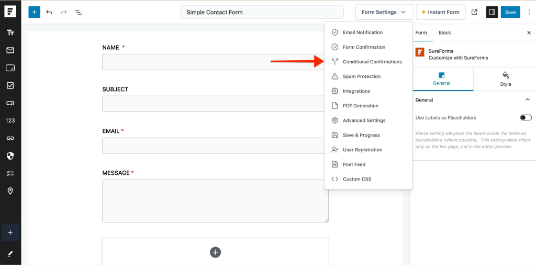Image resolution: width=536 pixels, height=268 pixels.
Task: Toggle the settings sidebar panel icon
Action: pos(492,12)
